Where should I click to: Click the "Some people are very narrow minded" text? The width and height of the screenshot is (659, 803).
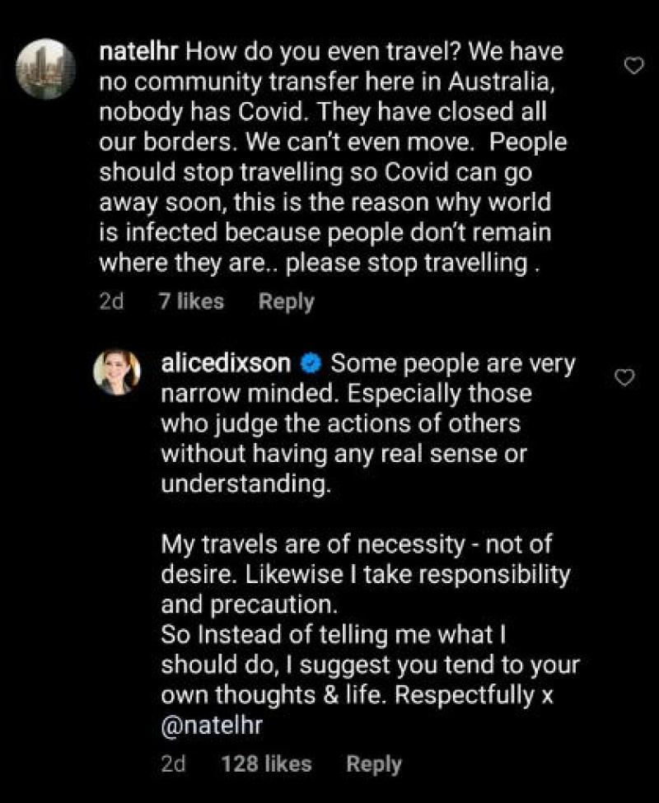452,363
